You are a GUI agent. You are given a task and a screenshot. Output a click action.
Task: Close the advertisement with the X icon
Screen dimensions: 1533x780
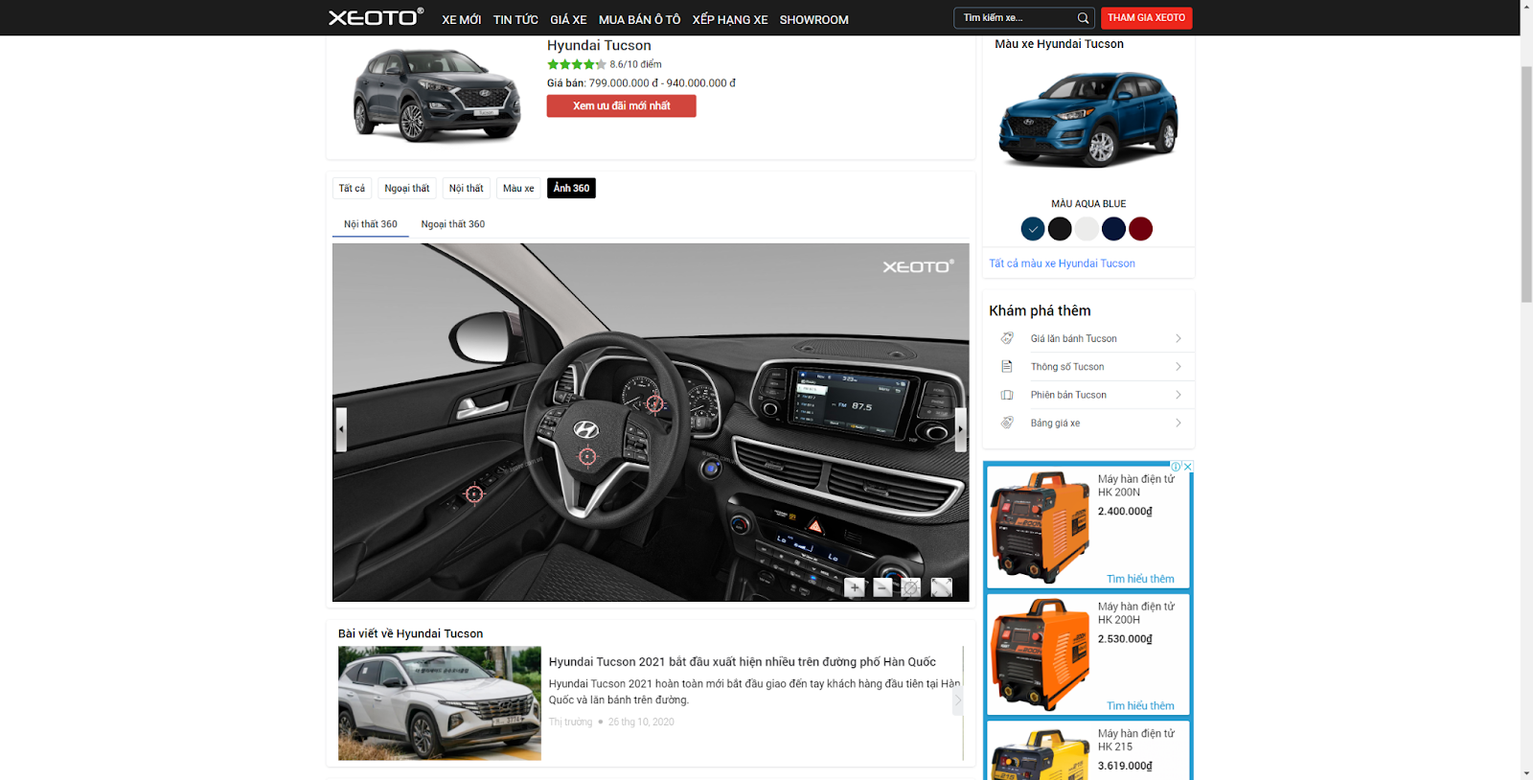1188,467
